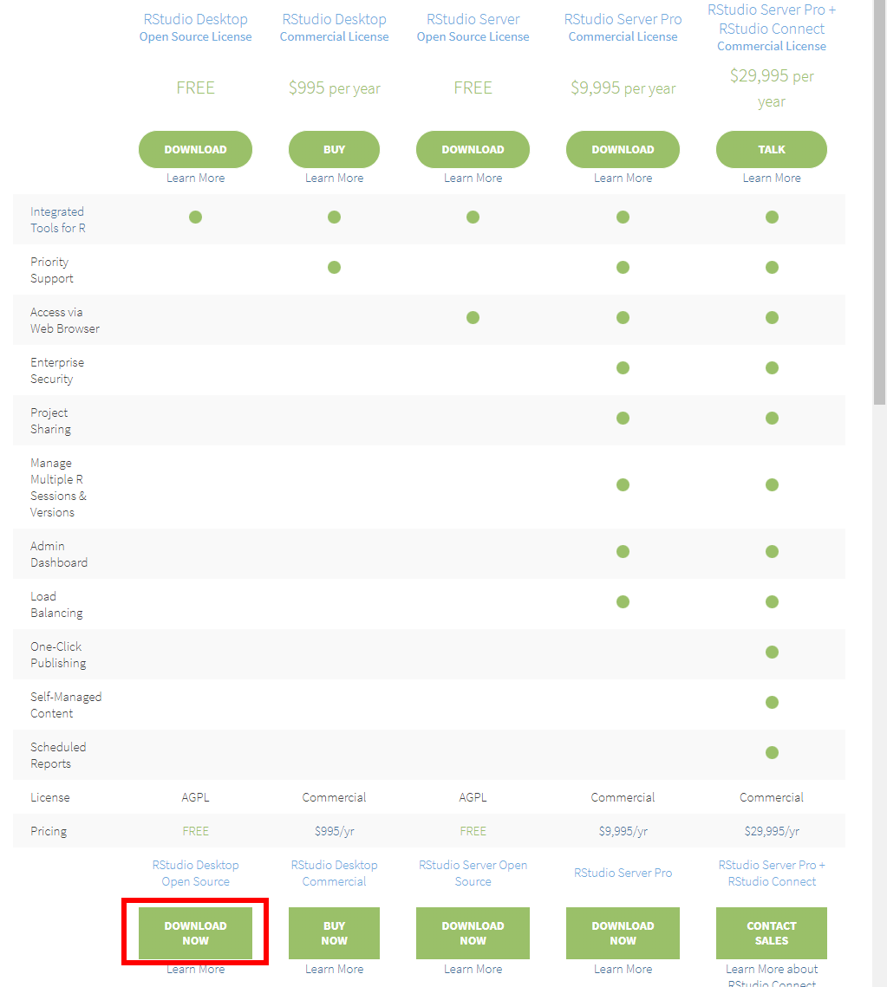Click the License row label
This screenshot has height=987, width=887.
[50, 797]
